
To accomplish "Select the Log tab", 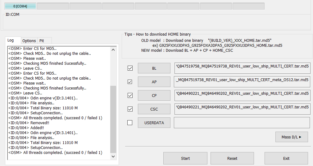I will click(11, 40).
